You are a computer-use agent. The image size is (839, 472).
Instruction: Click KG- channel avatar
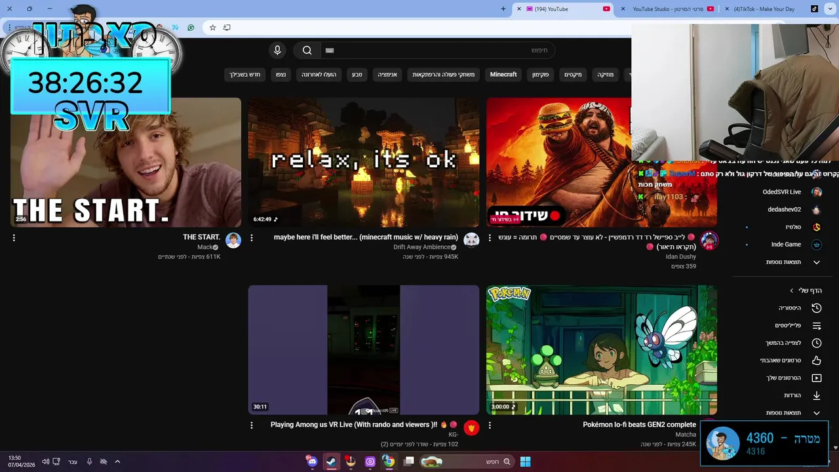point(471,428)
